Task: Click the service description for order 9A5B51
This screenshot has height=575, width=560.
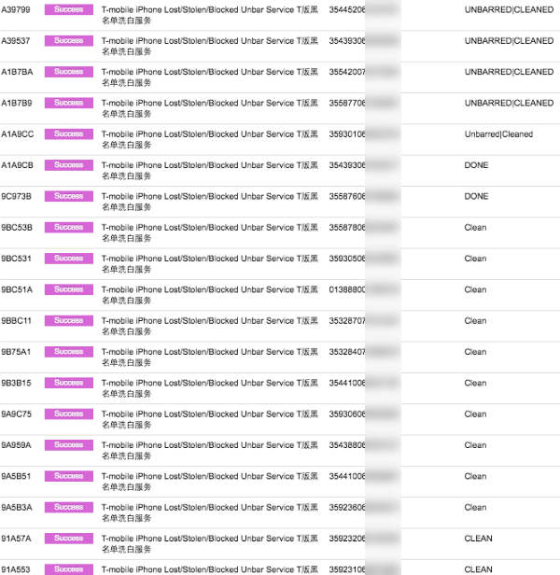Action: click(210, 482)
